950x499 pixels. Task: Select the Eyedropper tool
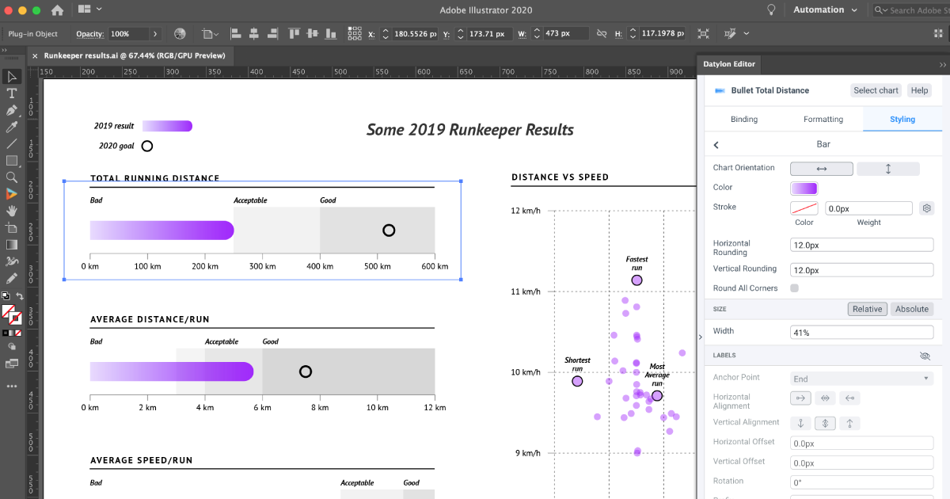[12, 127]
